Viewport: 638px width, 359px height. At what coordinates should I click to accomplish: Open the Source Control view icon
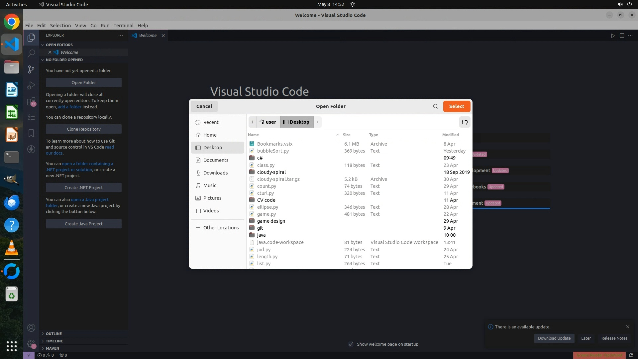point(31,69)
